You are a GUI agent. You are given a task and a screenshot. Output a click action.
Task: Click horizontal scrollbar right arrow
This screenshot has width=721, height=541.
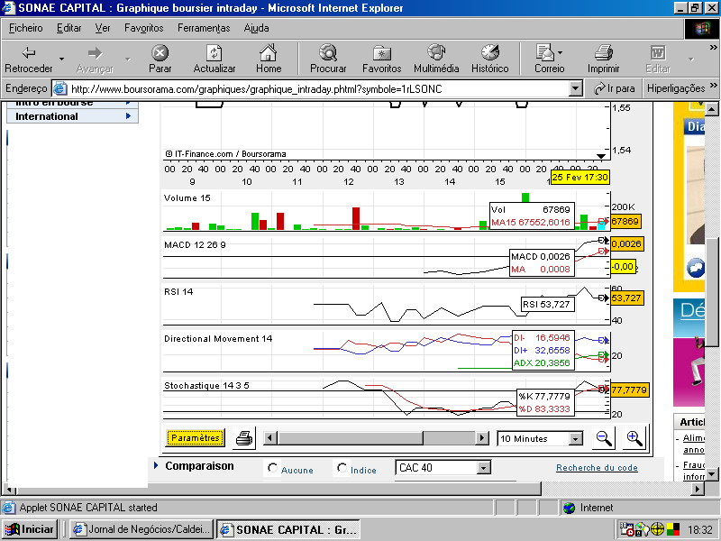coord(698,488)
